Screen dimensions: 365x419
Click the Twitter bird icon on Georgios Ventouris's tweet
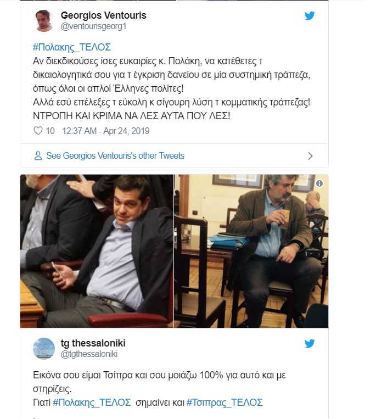310,16
